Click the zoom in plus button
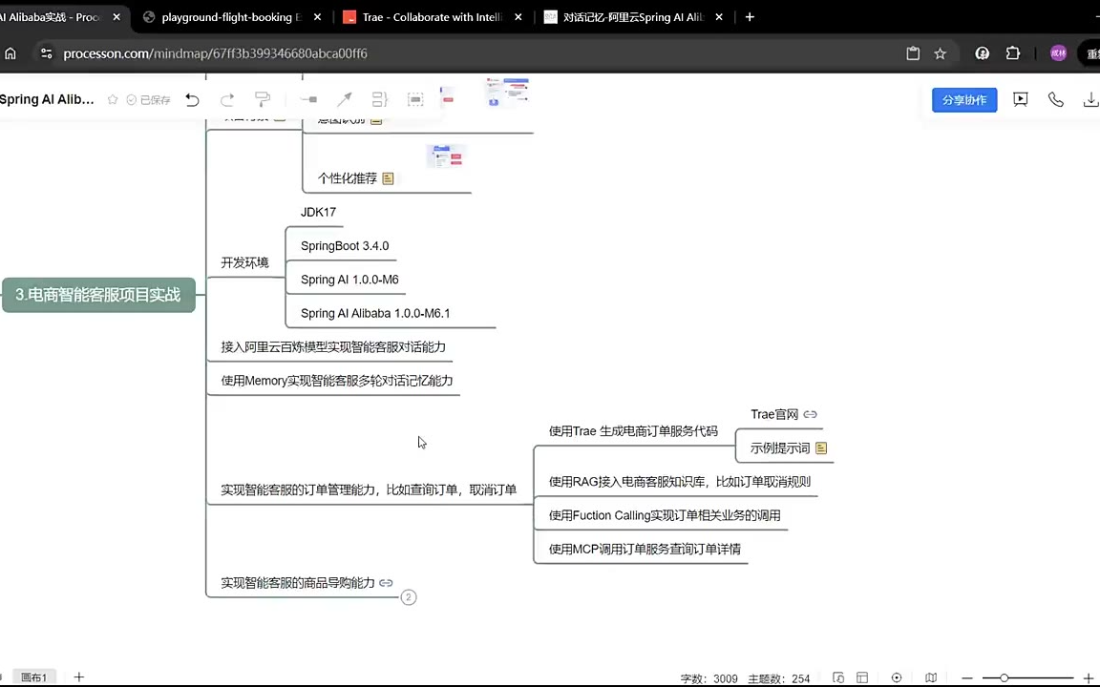 (1088, 677)
